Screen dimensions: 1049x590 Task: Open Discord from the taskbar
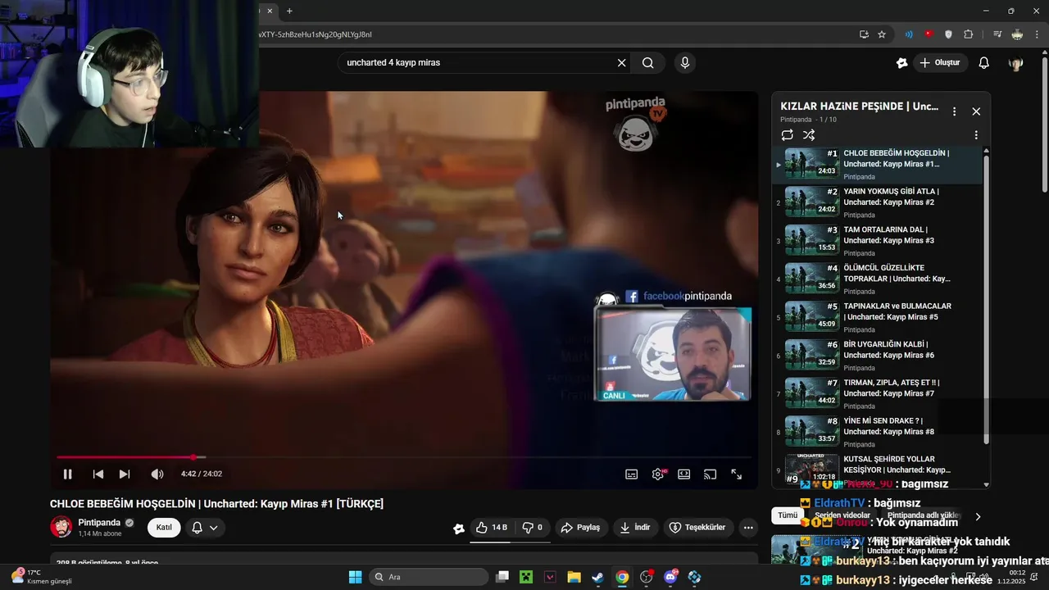(670, 577)
